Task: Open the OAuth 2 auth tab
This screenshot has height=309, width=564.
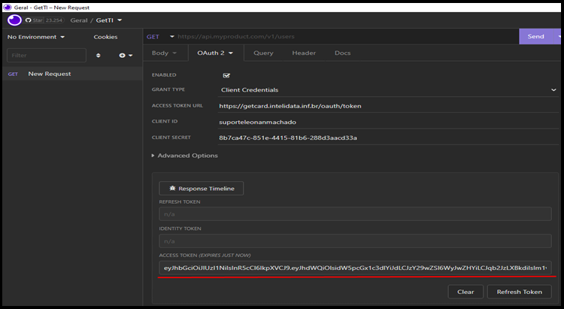Action: 215,53
